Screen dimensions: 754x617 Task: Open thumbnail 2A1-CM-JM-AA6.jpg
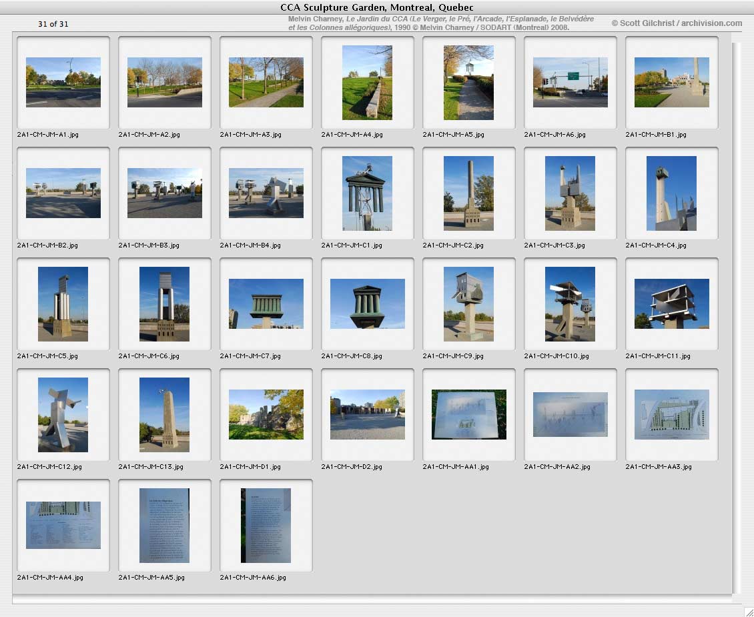coord(266,525)
